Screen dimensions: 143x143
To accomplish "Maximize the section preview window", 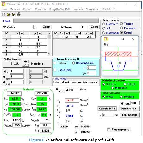I will pyautogui.click(x=123, y=39).
